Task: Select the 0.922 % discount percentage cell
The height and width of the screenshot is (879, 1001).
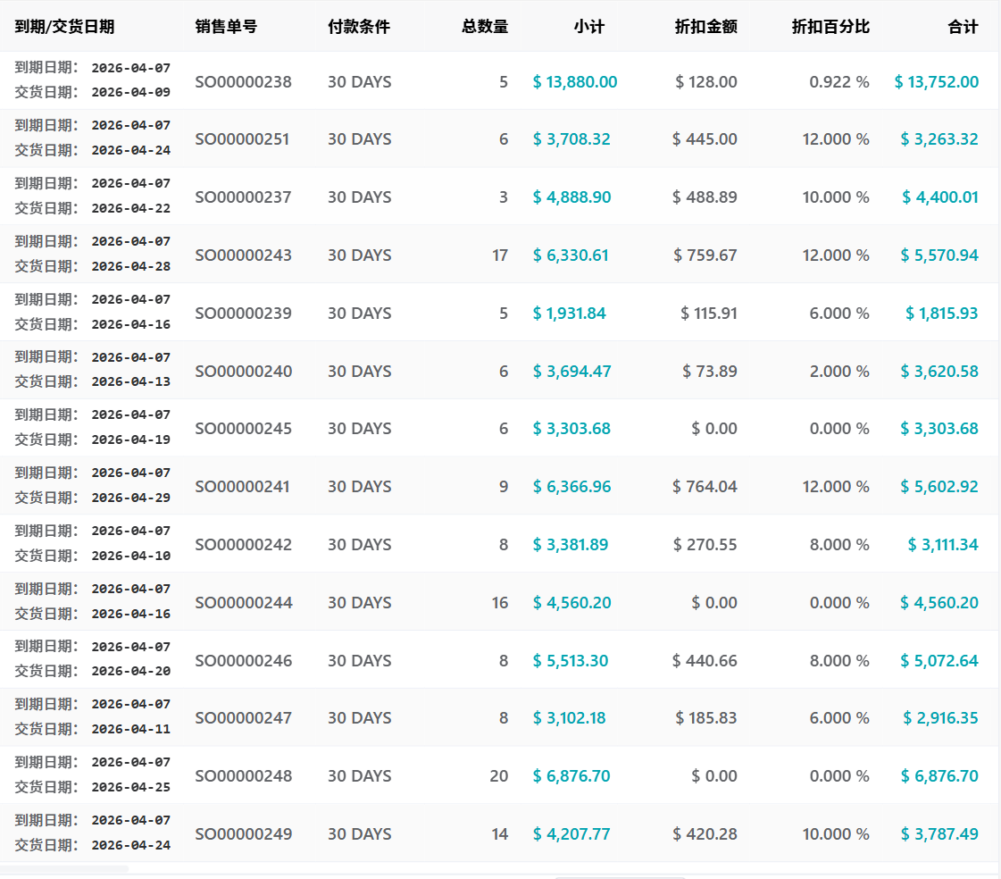Action: point(838,82)
